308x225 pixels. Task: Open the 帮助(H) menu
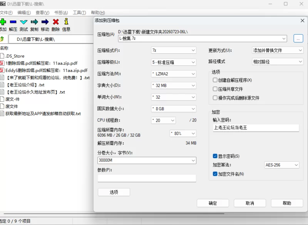[x=98, y=13]
